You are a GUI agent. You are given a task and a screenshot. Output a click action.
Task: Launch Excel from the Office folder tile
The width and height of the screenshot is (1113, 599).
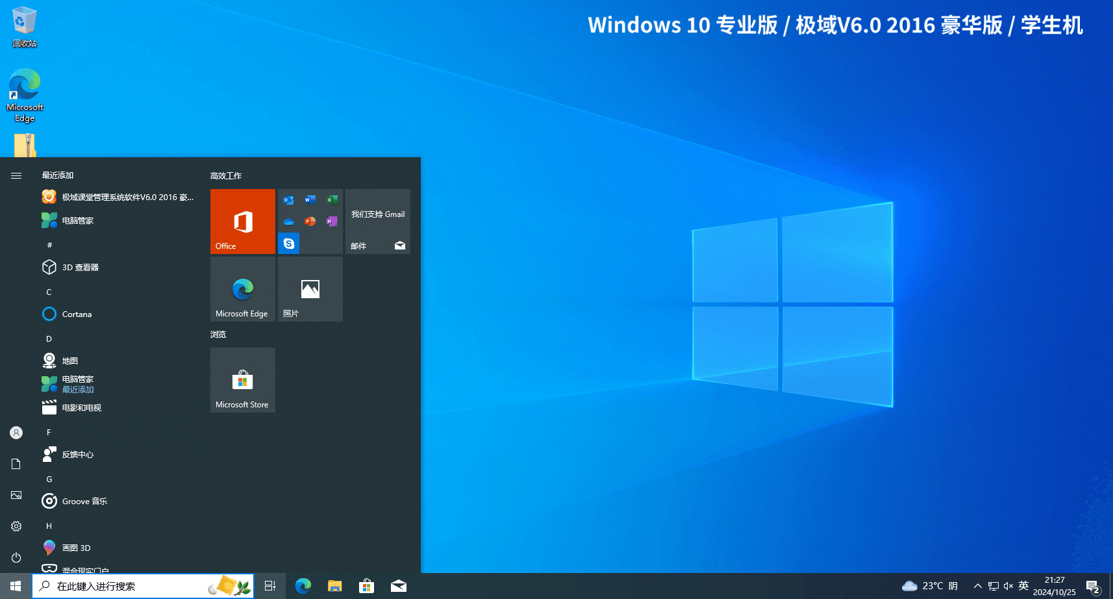[x=332, y=200]
